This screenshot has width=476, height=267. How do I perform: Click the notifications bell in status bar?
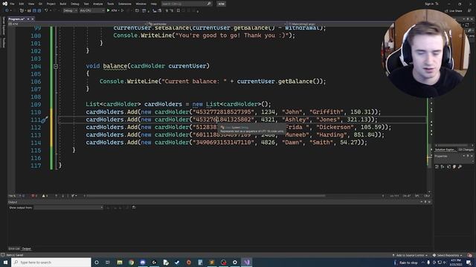click(469, 255)
